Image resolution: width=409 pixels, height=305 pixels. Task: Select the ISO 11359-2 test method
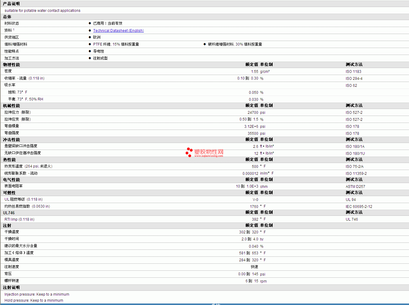tap(356, 174)
